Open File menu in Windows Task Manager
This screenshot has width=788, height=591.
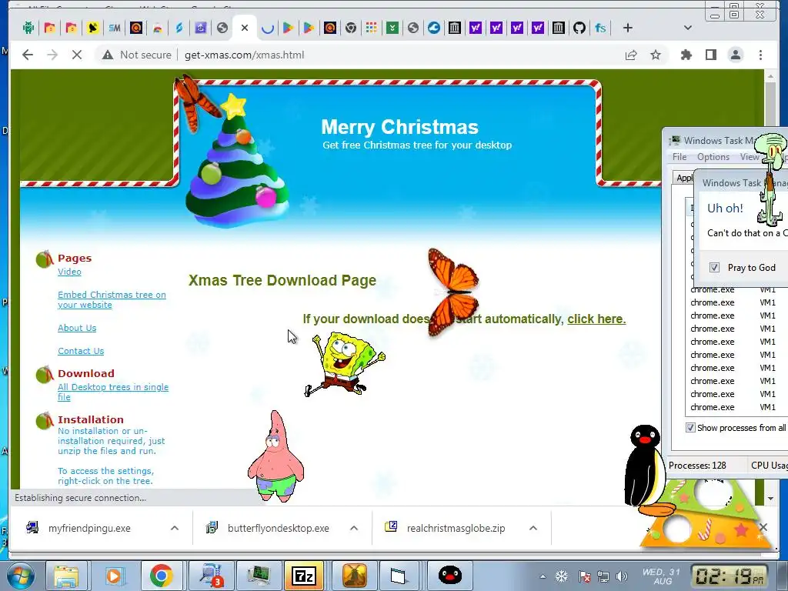pyautogui.click(x=679, y=157)
